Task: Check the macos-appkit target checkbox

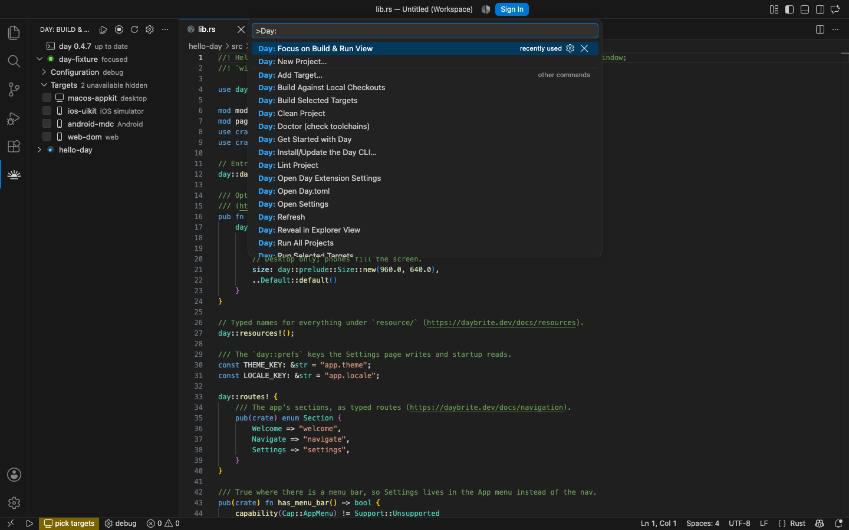Action: click(47, 98)
